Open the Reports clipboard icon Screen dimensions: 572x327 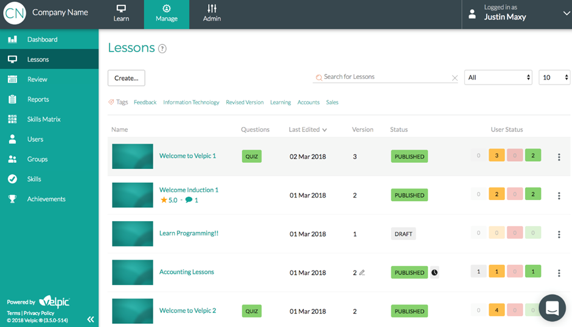(x=12, y=99)
